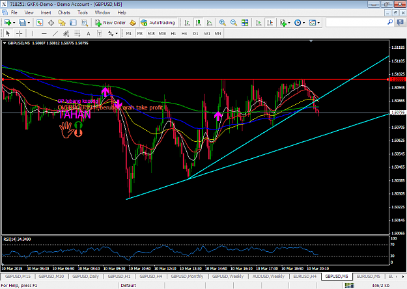The height and width of the screenshot is (289, 407).
Task: Switch to bar chart mode
Action: tap(187, 23)
